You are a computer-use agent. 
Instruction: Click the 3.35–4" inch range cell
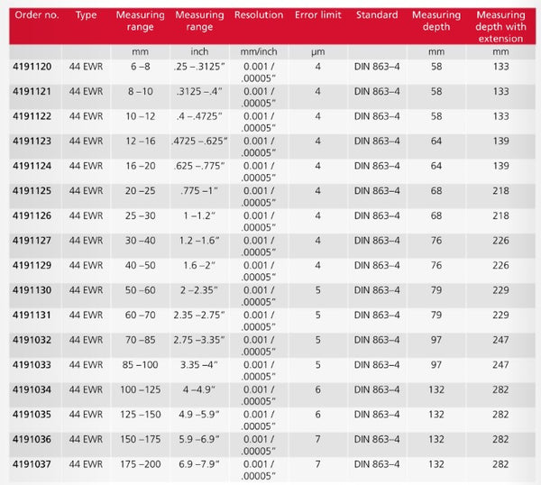pyautogui.click(x=199, y=364)
